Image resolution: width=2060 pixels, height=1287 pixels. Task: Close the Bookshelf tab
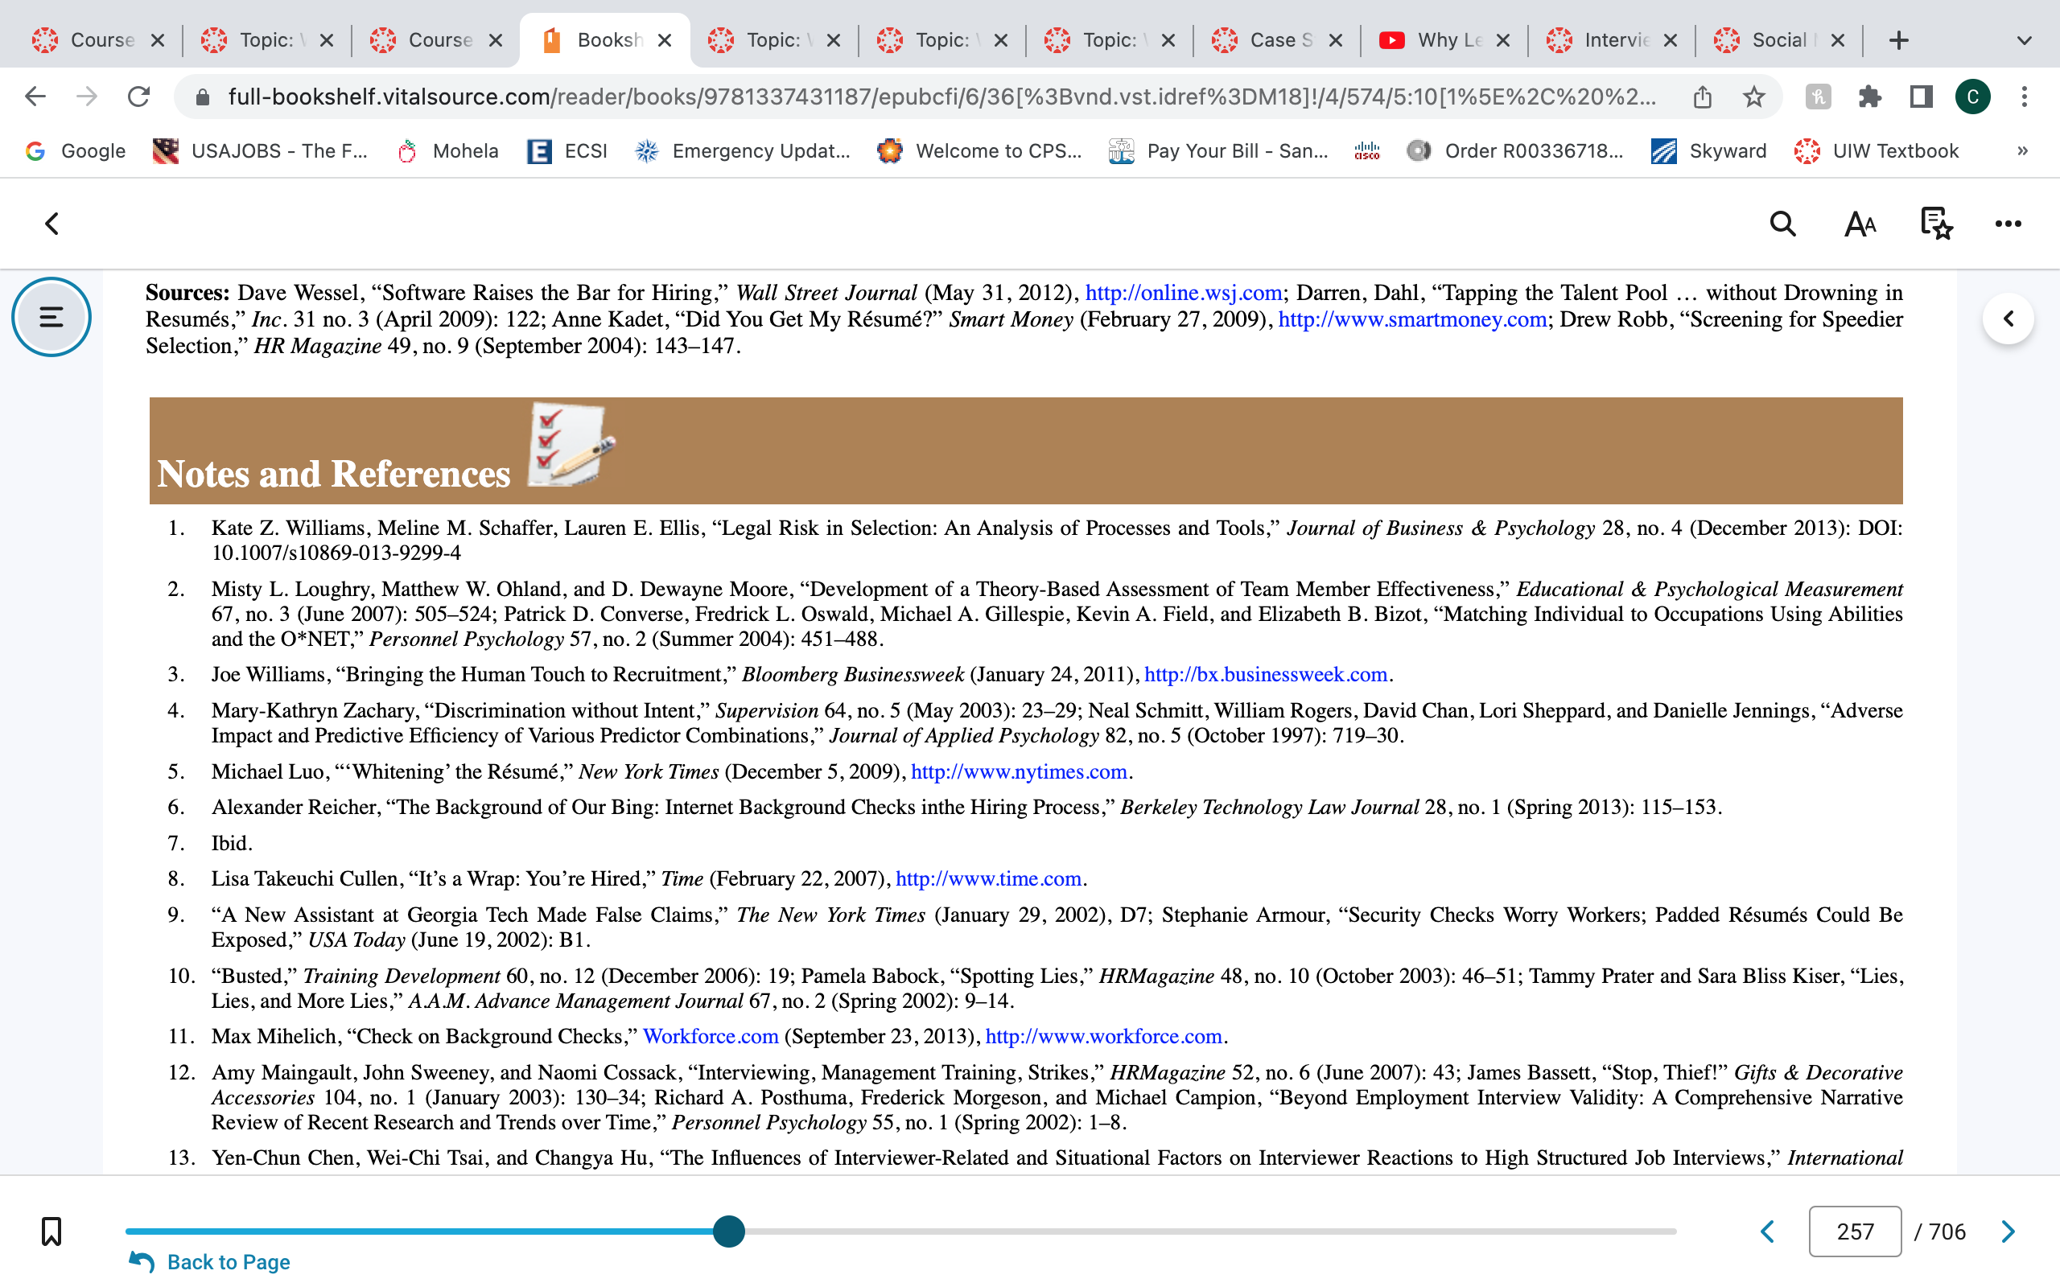[665, 40]
